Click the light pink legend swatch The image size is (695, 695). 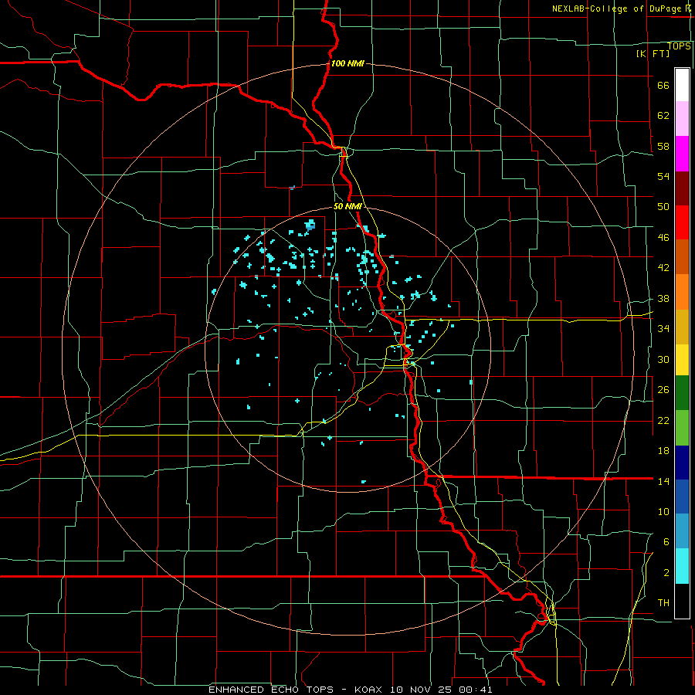pyautogui.click(x=682, y=119)
